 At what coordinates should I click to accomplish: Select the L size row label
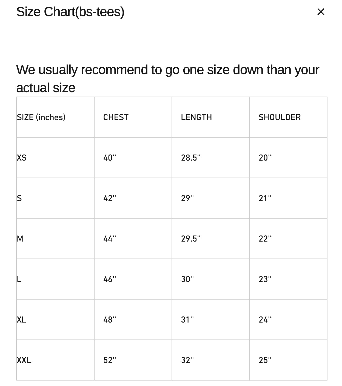[x=19, y=279]
